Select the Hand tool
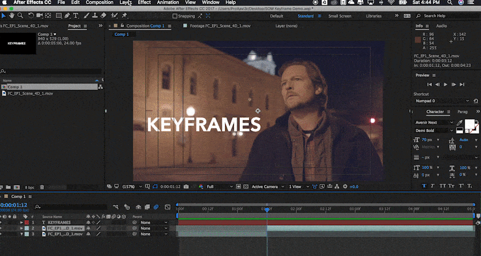Viewport: 481px width, 256px height. [12, 15]
